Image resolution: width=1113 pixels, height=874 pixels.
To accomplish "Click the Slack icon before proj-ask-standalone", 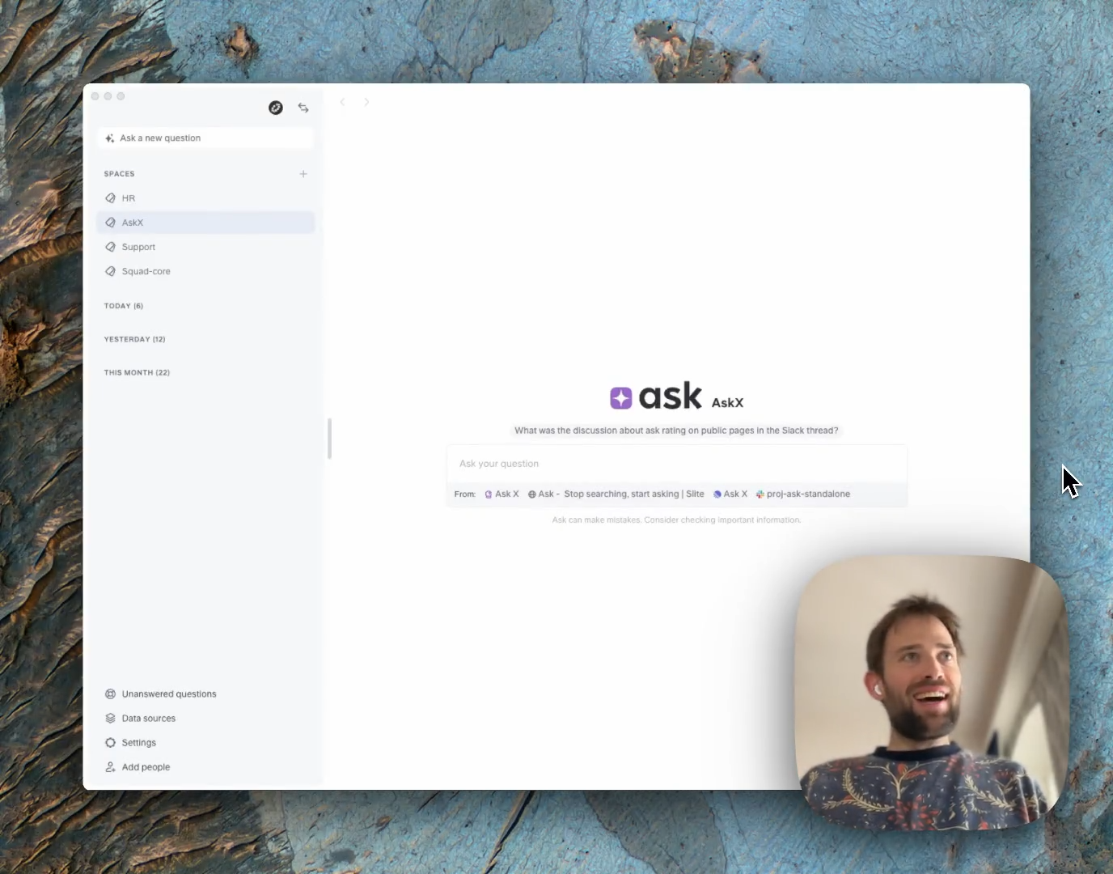I will coord(760,494).
